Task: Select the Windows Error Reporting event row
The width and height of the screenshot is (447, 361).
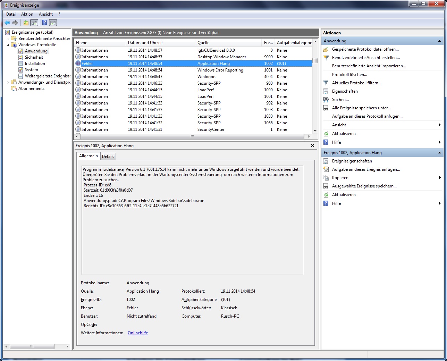Action: pyautogui.click(x=193, y=70)
